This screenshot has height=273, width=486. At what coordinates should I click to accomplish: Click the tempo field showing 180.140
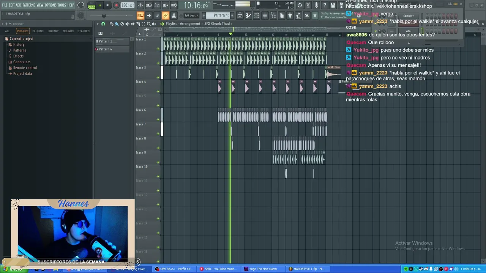tap(127, 5)
